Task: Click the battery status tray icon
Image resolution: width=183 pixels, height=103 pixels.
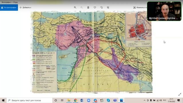Action: [154, 100]
